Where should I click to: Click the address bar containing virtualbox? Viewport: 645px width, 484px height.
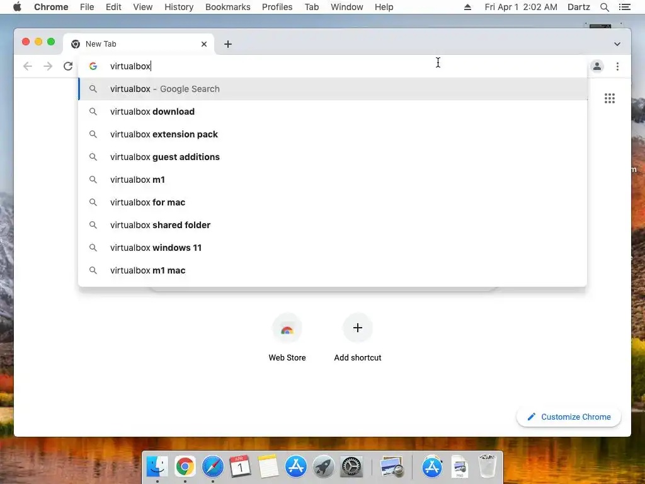pos(333,66)
